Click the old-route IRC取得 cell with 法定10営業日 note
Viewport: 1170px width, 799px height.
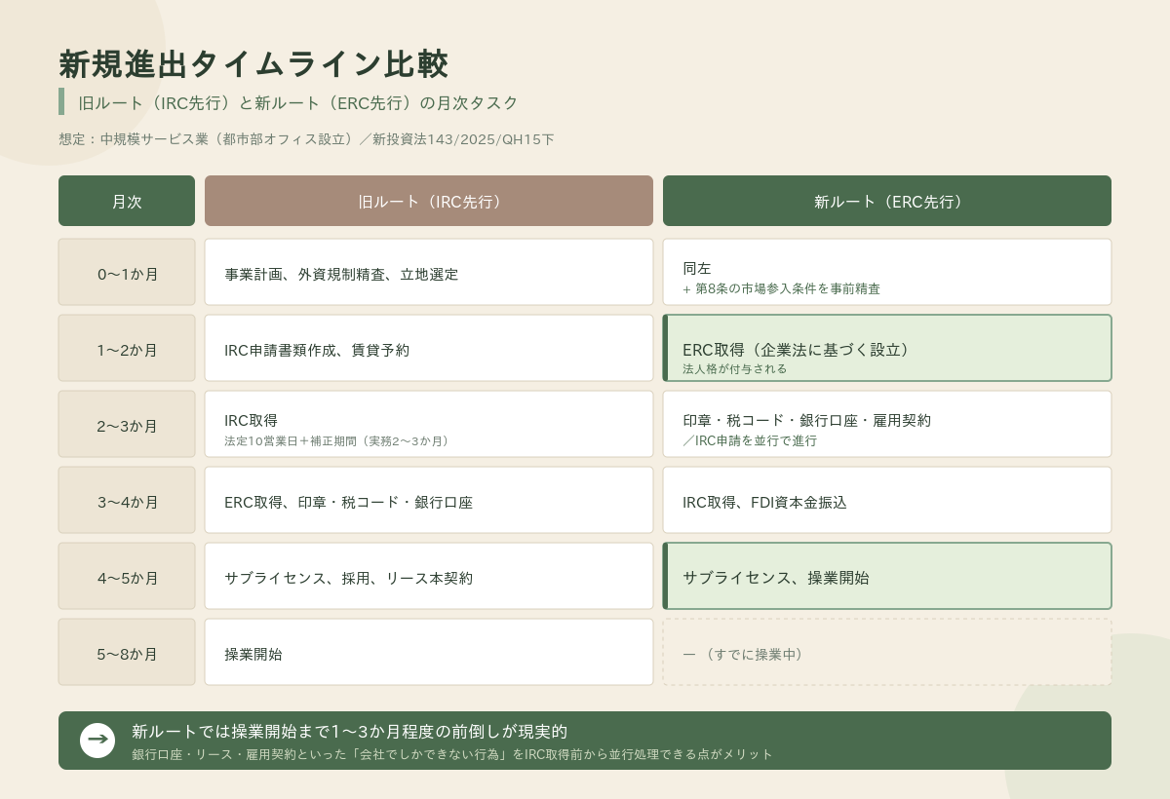(429, 425)
